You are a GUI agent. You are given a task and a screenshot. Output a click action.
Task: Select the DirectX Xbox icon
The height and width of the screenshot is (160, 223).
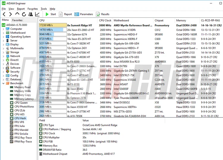[7, 60]
